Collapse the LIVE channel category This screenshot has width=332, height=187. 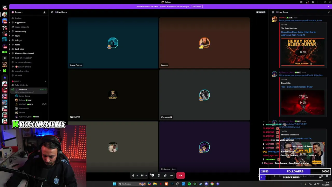pos(16,82)
